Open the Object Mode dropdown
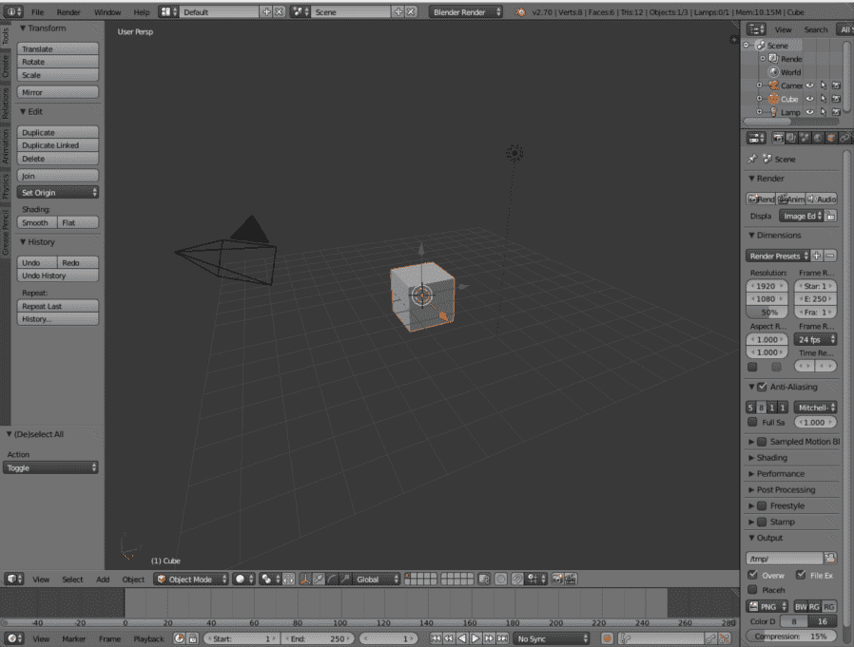Viewport: 854px width, 647px height. [x=191, y=579]
